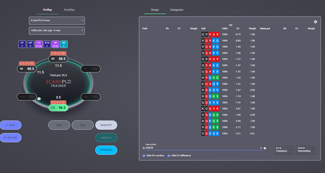Click the EV value -1.57
The image size is (325, 173).
tap(238, 84)
